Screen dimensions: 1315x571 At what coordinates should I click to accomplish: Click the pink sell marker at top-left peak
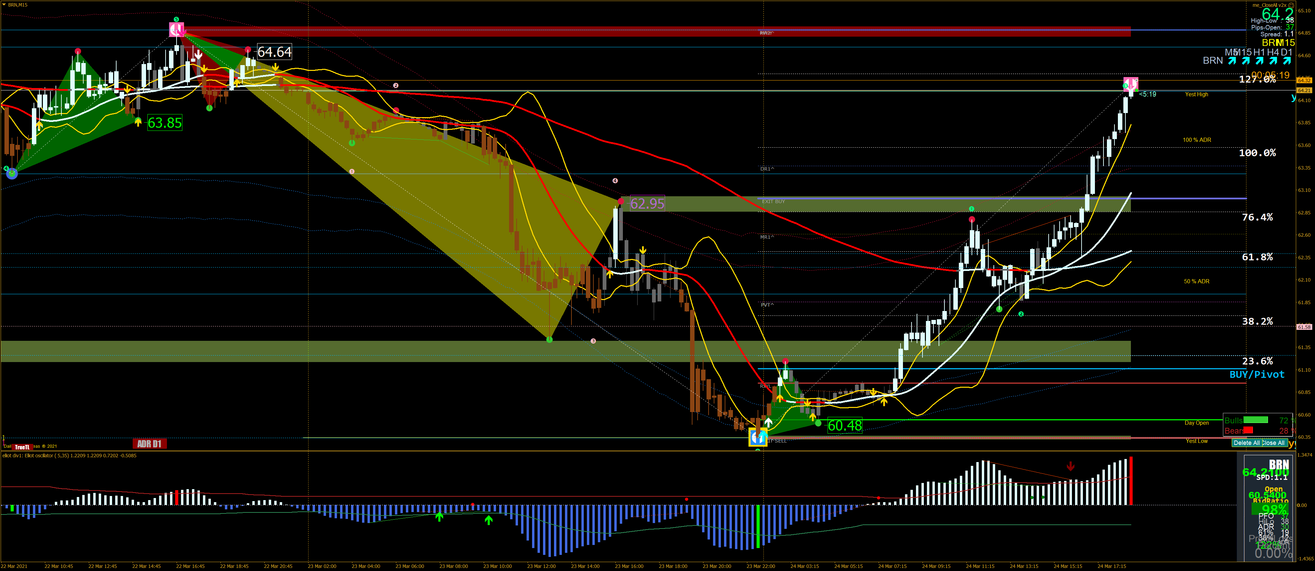click(177, 29)
